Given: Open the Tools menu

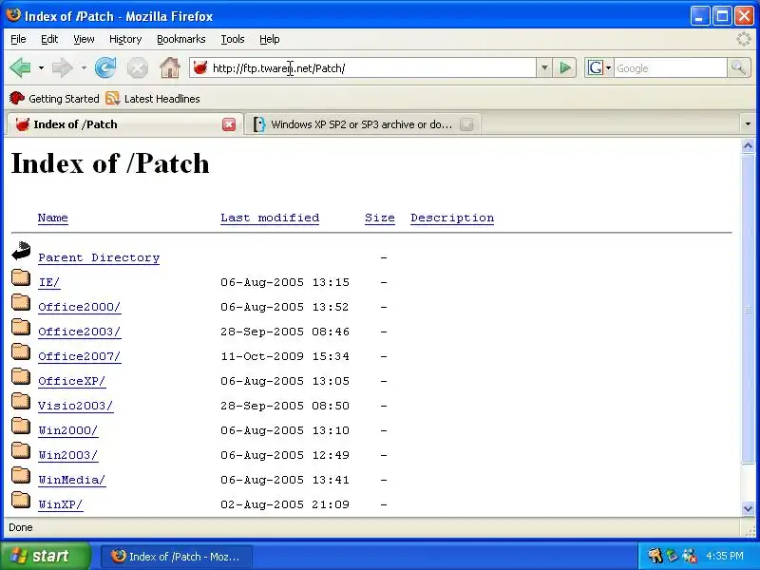Looking at the screenshot, I should coord(233,39).
